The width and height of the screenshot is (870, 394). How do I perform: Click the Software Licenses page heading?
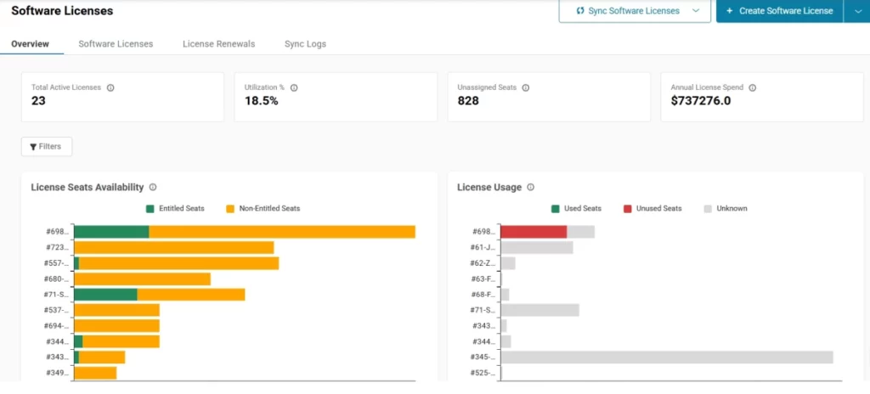click(62, 10)
